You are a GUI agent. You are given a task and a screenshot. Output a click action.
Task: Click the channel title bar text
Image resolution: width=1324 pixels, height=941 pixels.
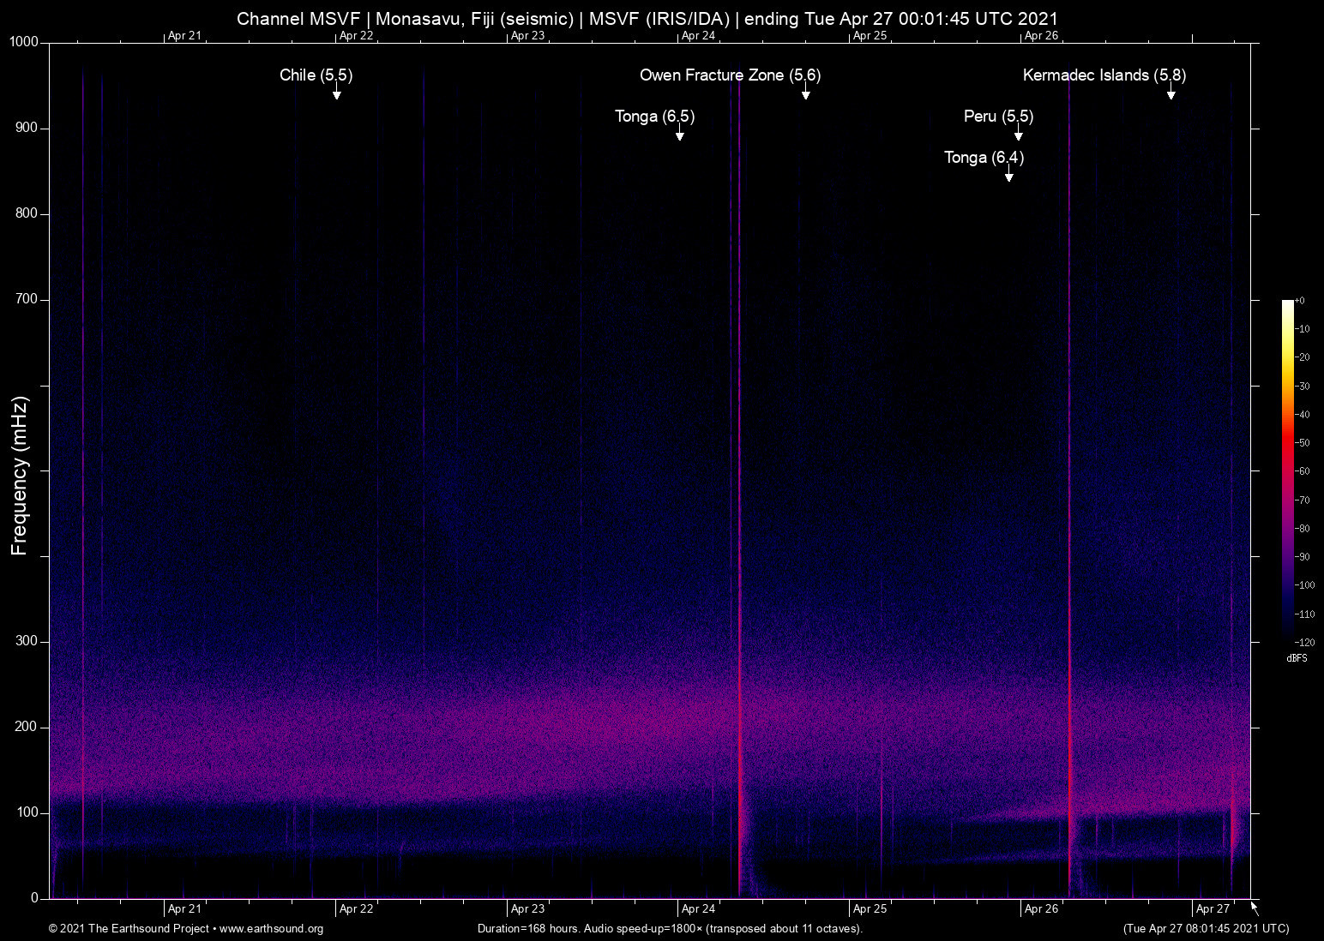[647, 18]
